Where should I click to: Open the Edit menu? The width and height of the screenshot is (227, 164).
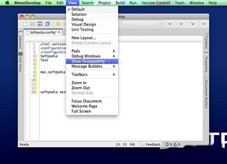pyautogui.click(x=60, y=3)
